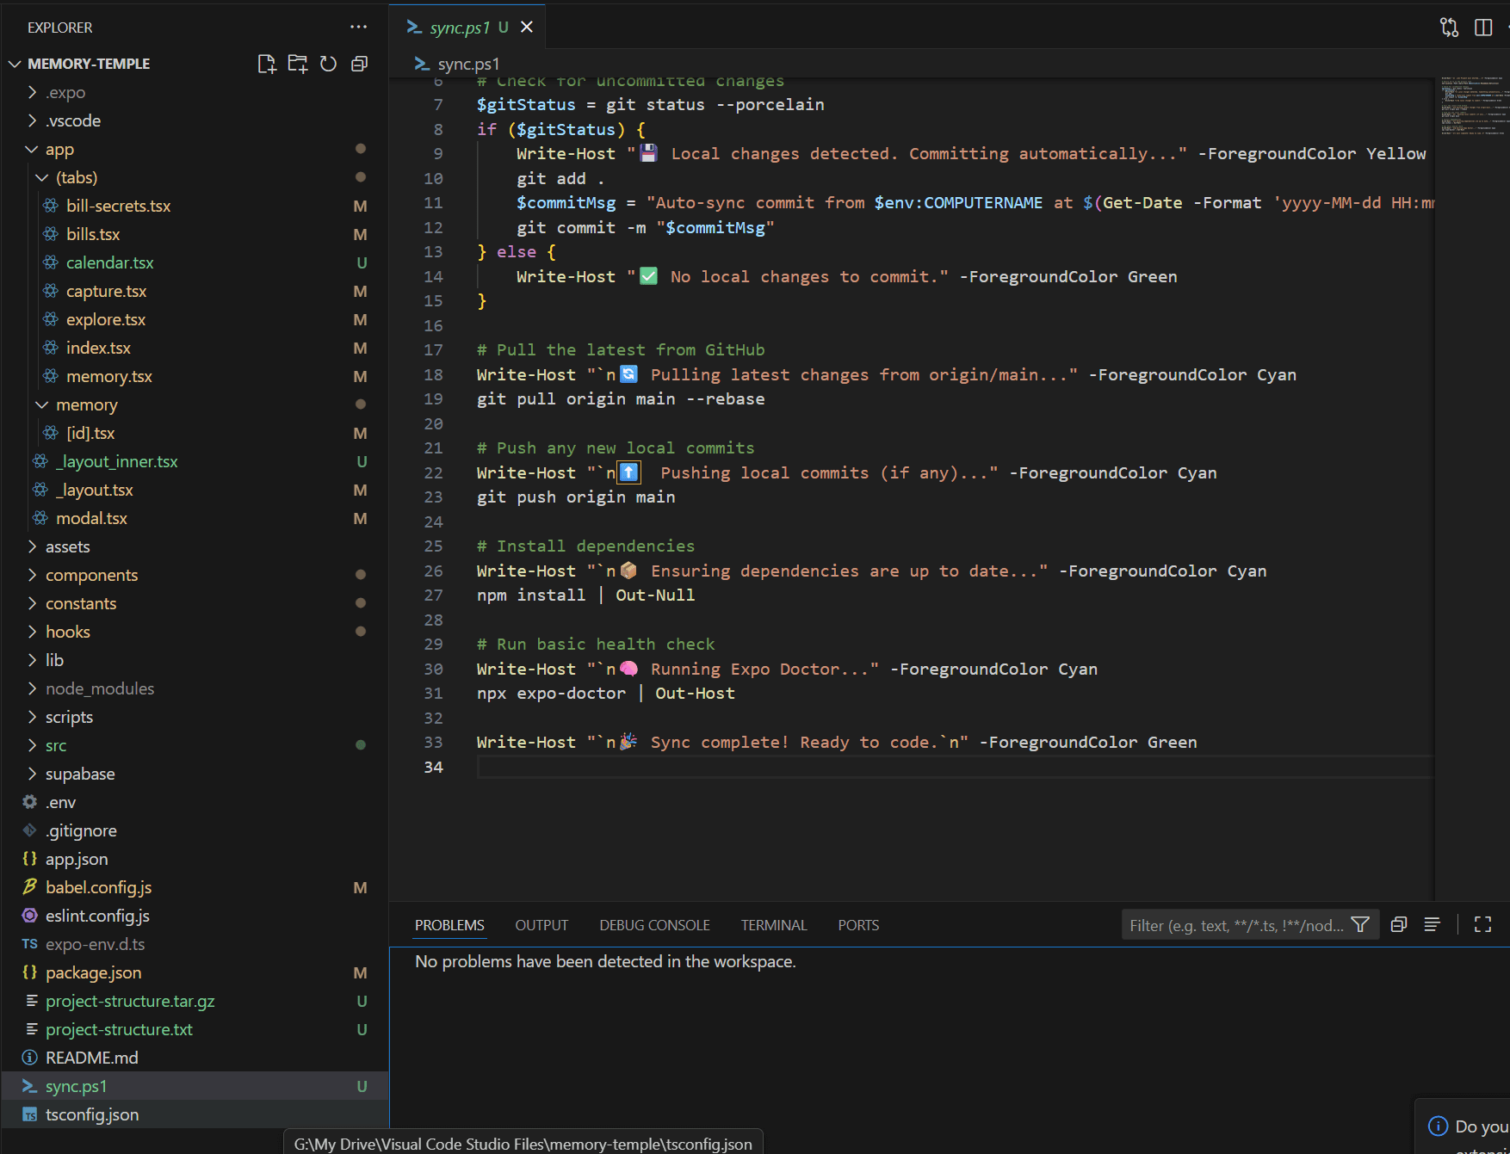
Task: Collapse the (tabs) folder
Action: pyautogui.click(x=76, y=177)
